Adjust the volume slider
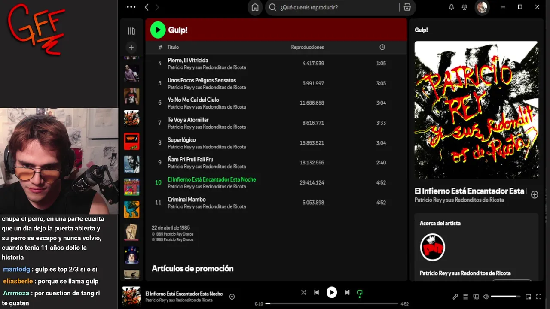Viewport: 550px width, 309px height. pos(505,297)
